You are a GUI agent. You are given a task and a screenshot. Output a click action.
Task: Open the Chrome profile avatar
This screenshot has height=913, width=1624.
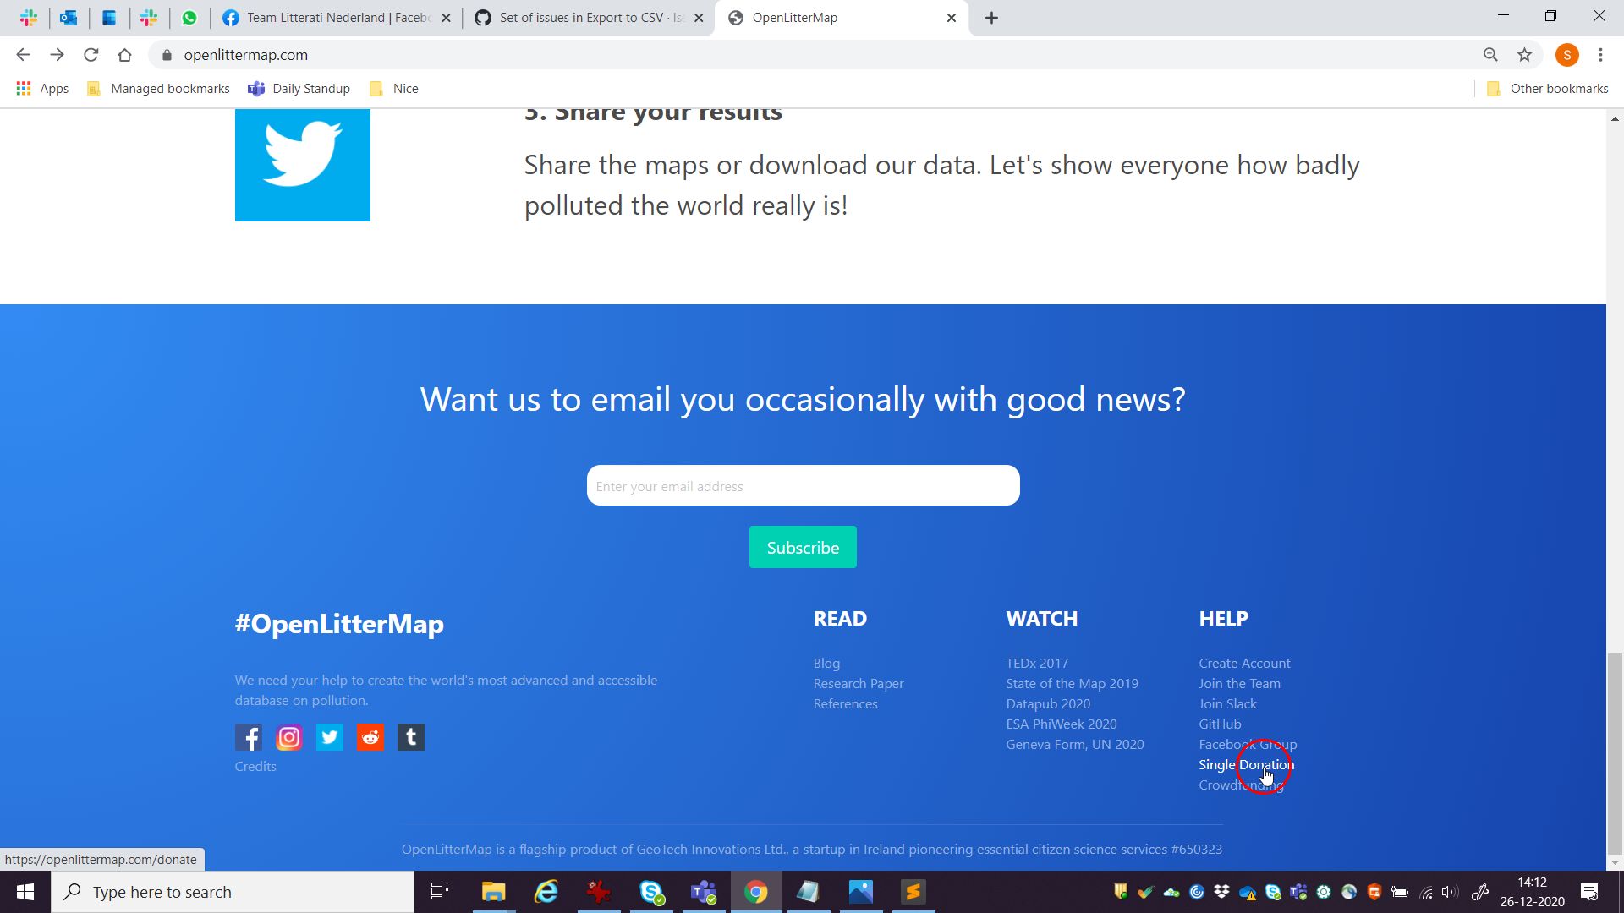[1566, 54]
